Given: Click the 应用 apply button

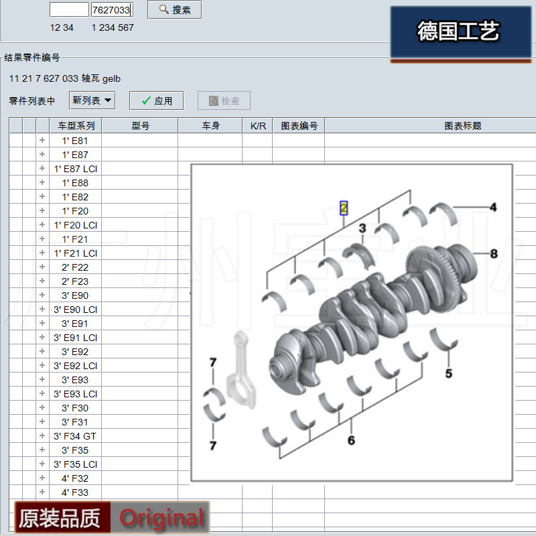Looking at the screenshot, I should click(157, 100).
